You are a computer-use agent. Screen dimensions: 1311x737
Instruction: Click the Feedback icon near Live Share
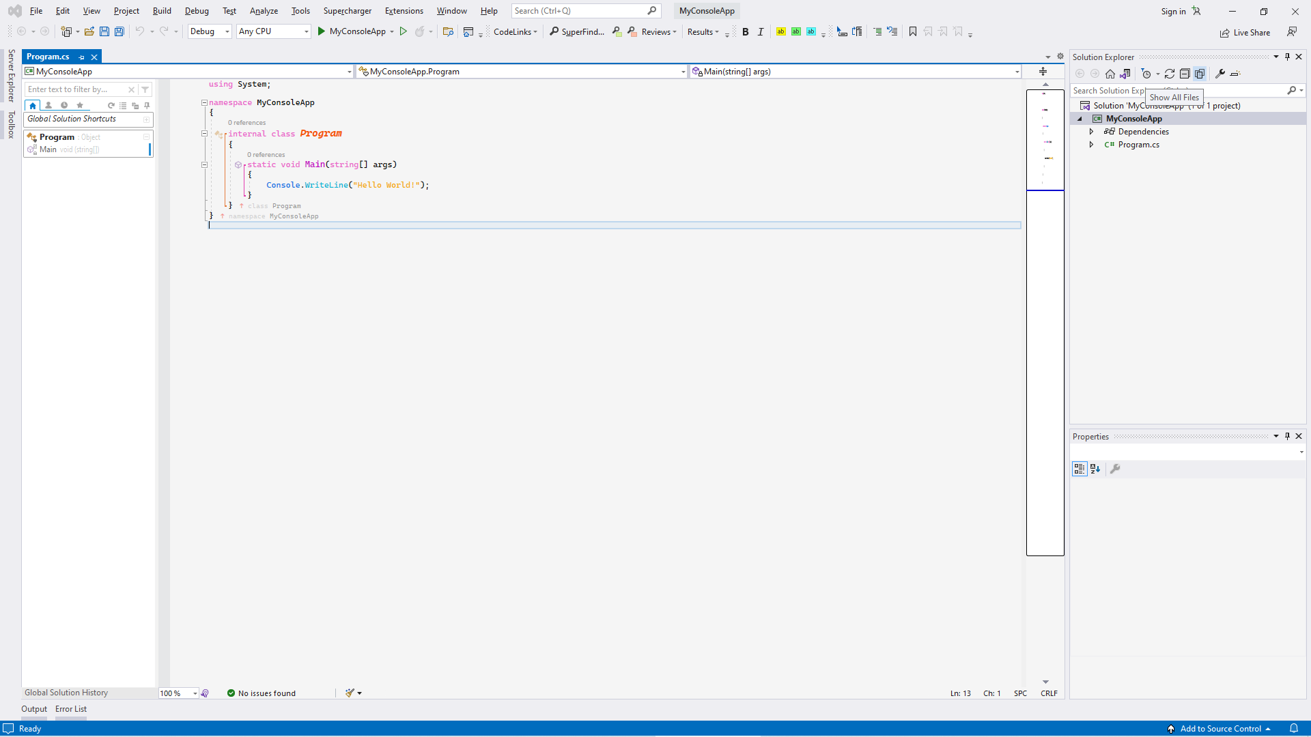(x=1292, y=32)
